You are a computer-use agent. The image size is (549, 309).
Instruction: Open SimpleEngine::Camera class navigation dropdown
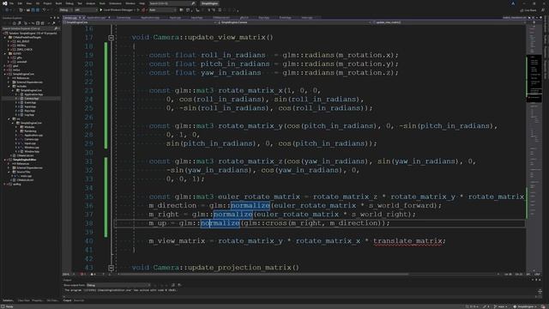pos(294,22)
